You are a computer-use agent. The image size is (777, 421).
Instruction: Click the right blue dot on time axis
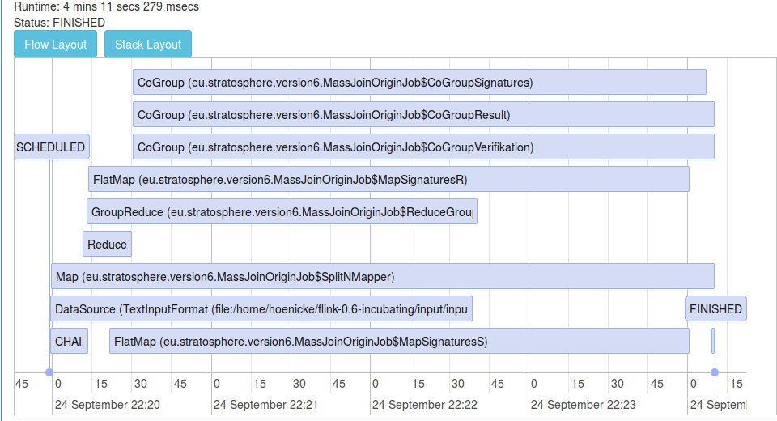pos(714,372)
